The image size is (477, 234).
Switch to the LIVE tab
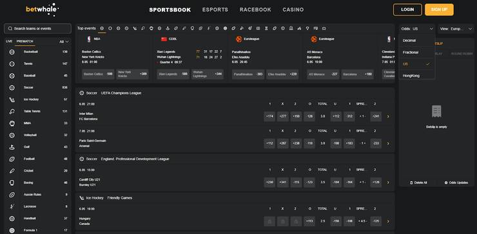click(x=9, y=41)
